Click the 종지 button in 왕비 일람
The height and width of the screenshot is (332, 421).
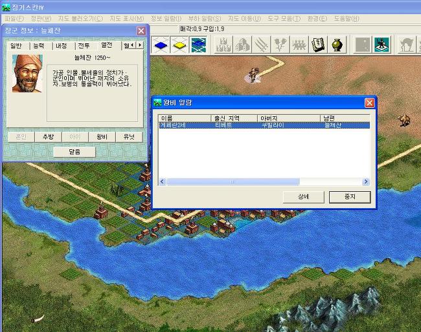(x=350, y=197)
